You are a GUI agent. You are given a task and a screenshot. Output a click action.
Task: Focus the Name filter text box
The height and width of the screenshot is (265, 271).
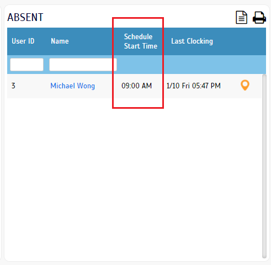pos(83,65)
